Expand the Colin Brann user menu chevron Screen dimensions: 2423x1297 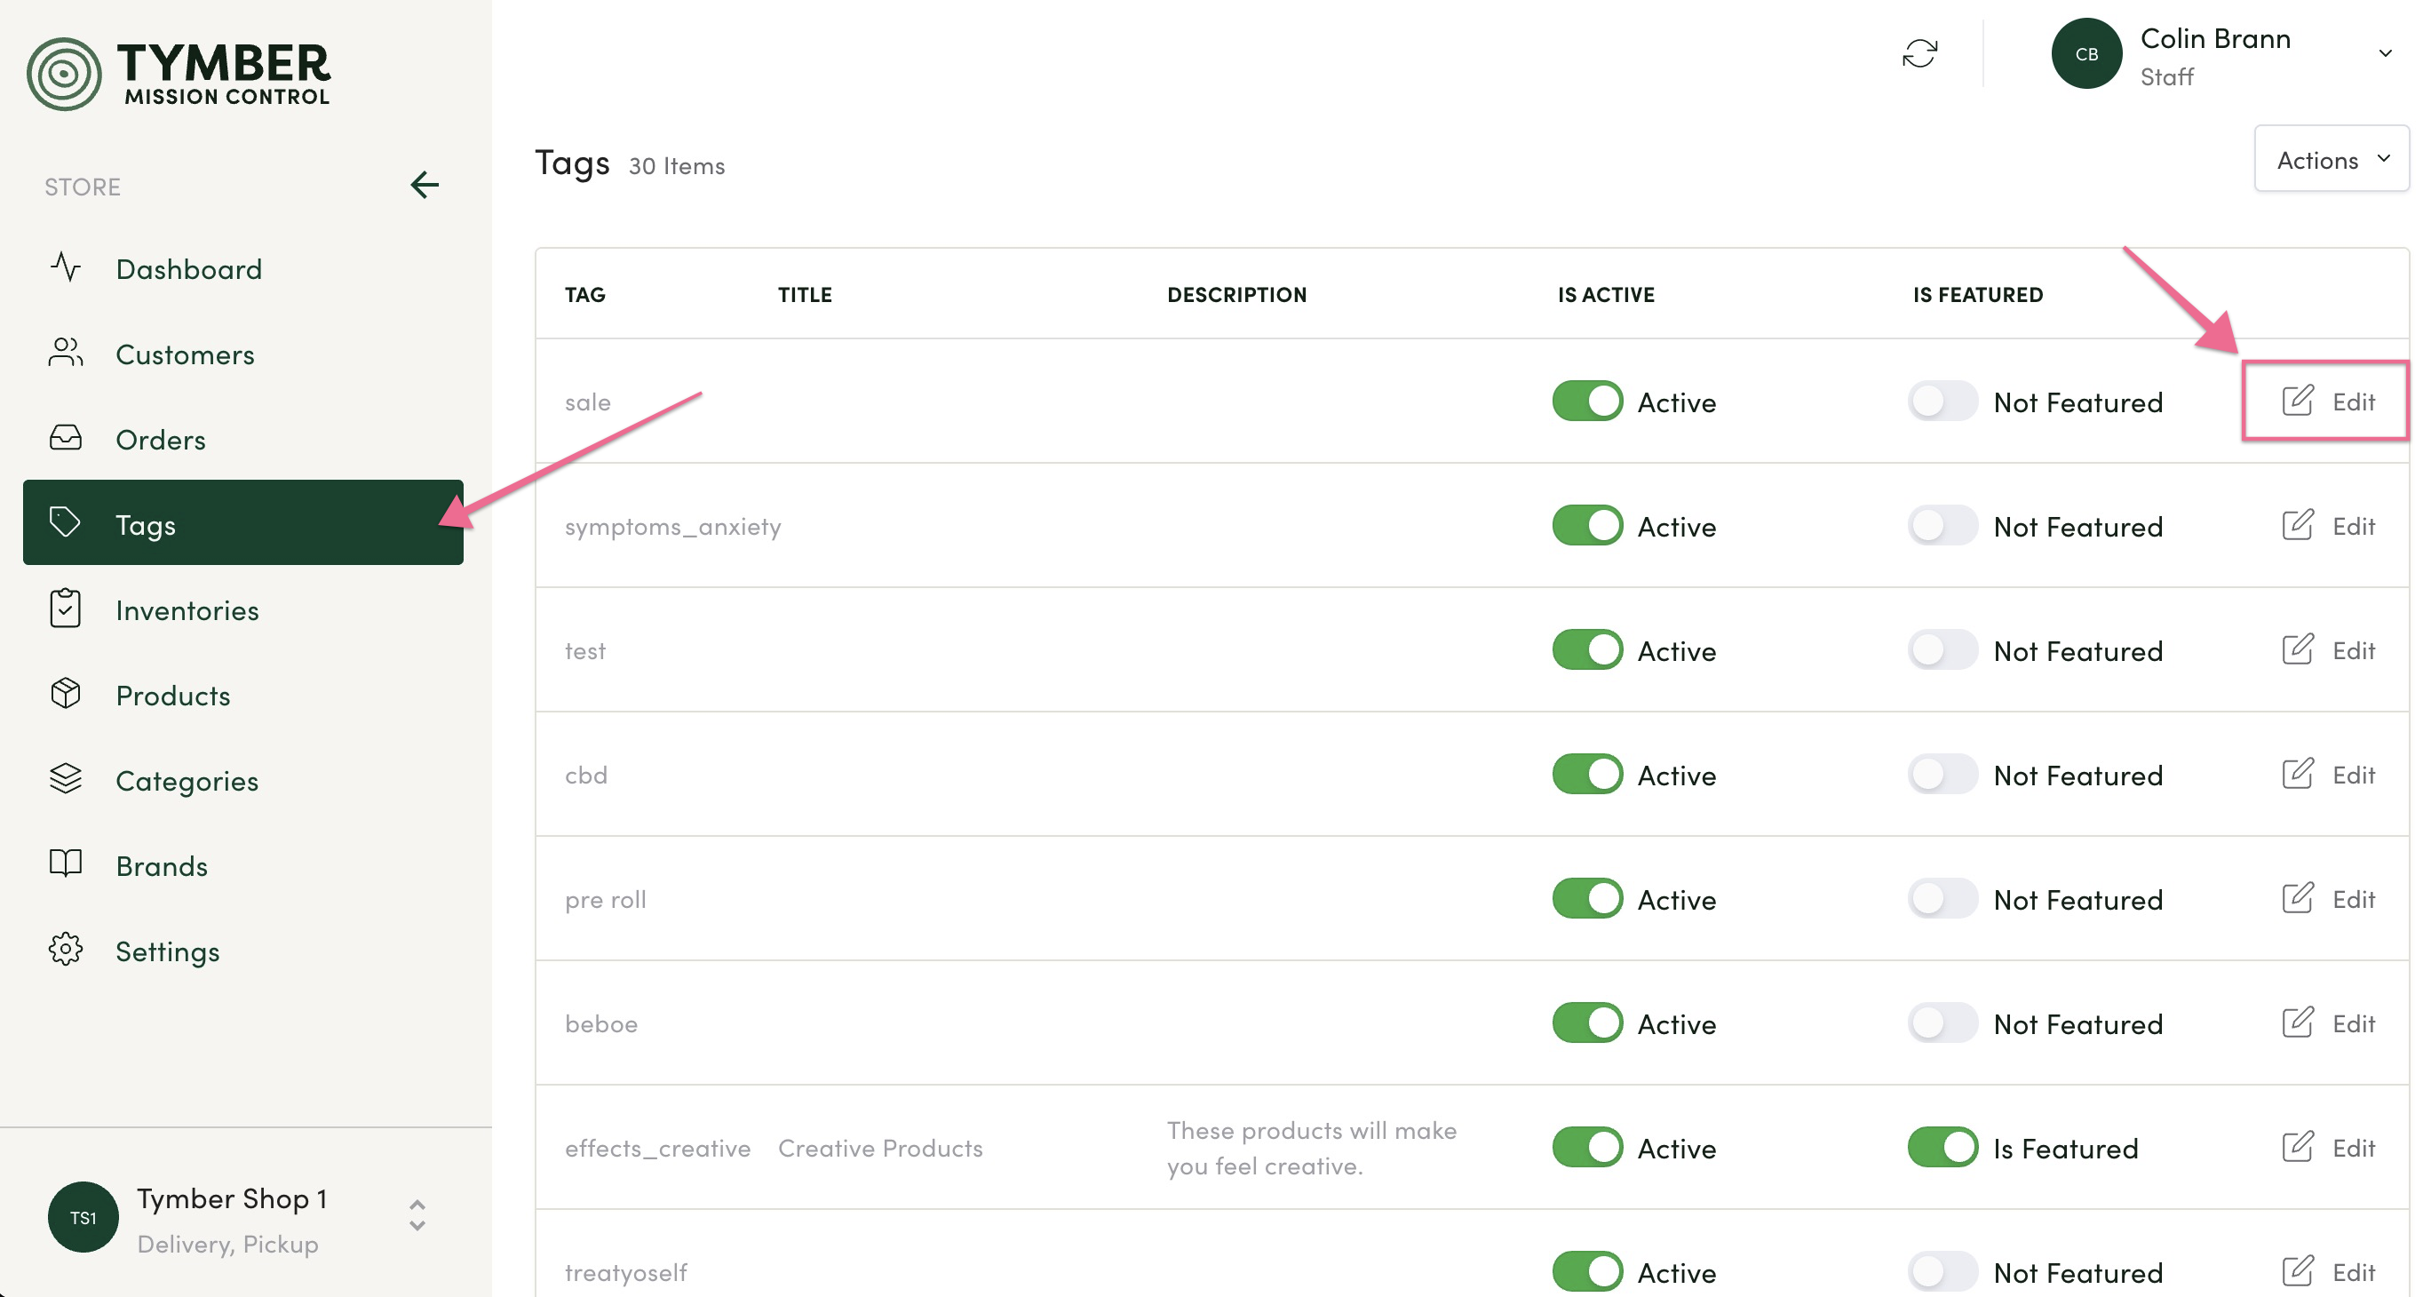coord(2385,53)
